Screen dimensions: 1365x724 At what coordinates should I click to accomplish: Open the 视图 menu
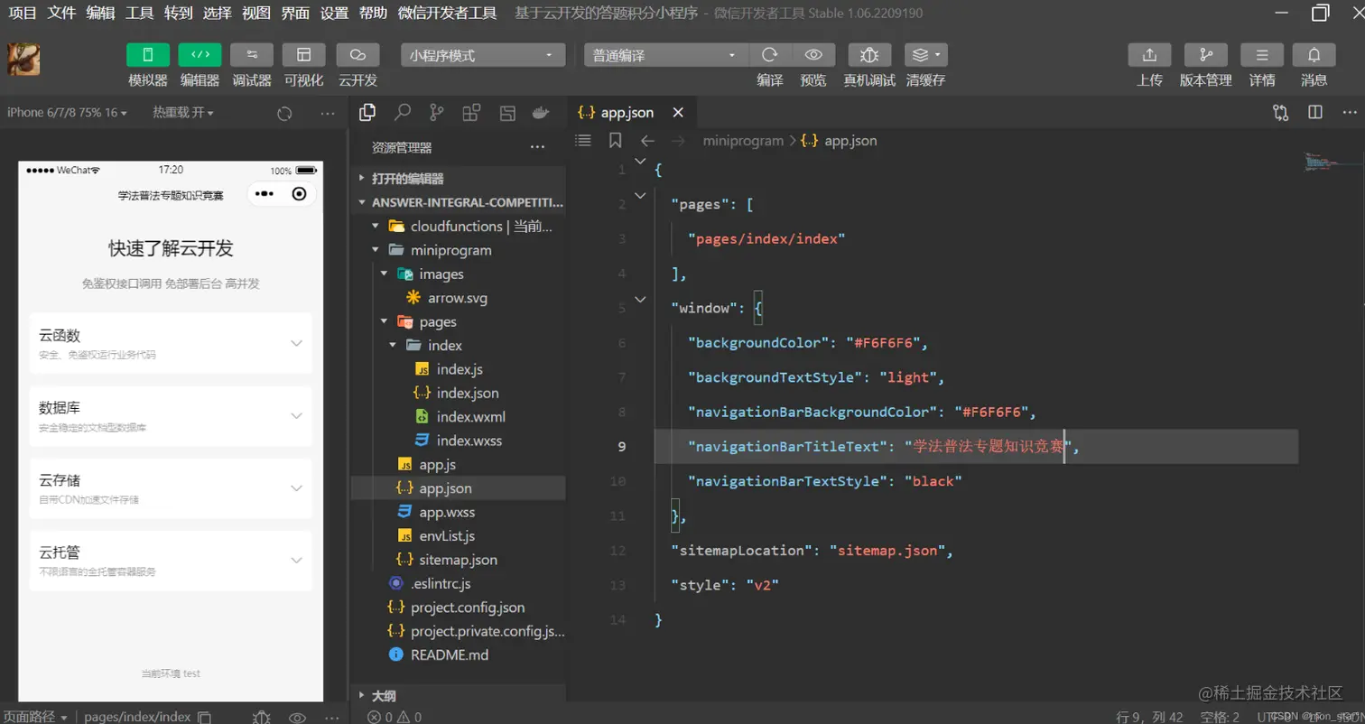(x=256, y=13)
